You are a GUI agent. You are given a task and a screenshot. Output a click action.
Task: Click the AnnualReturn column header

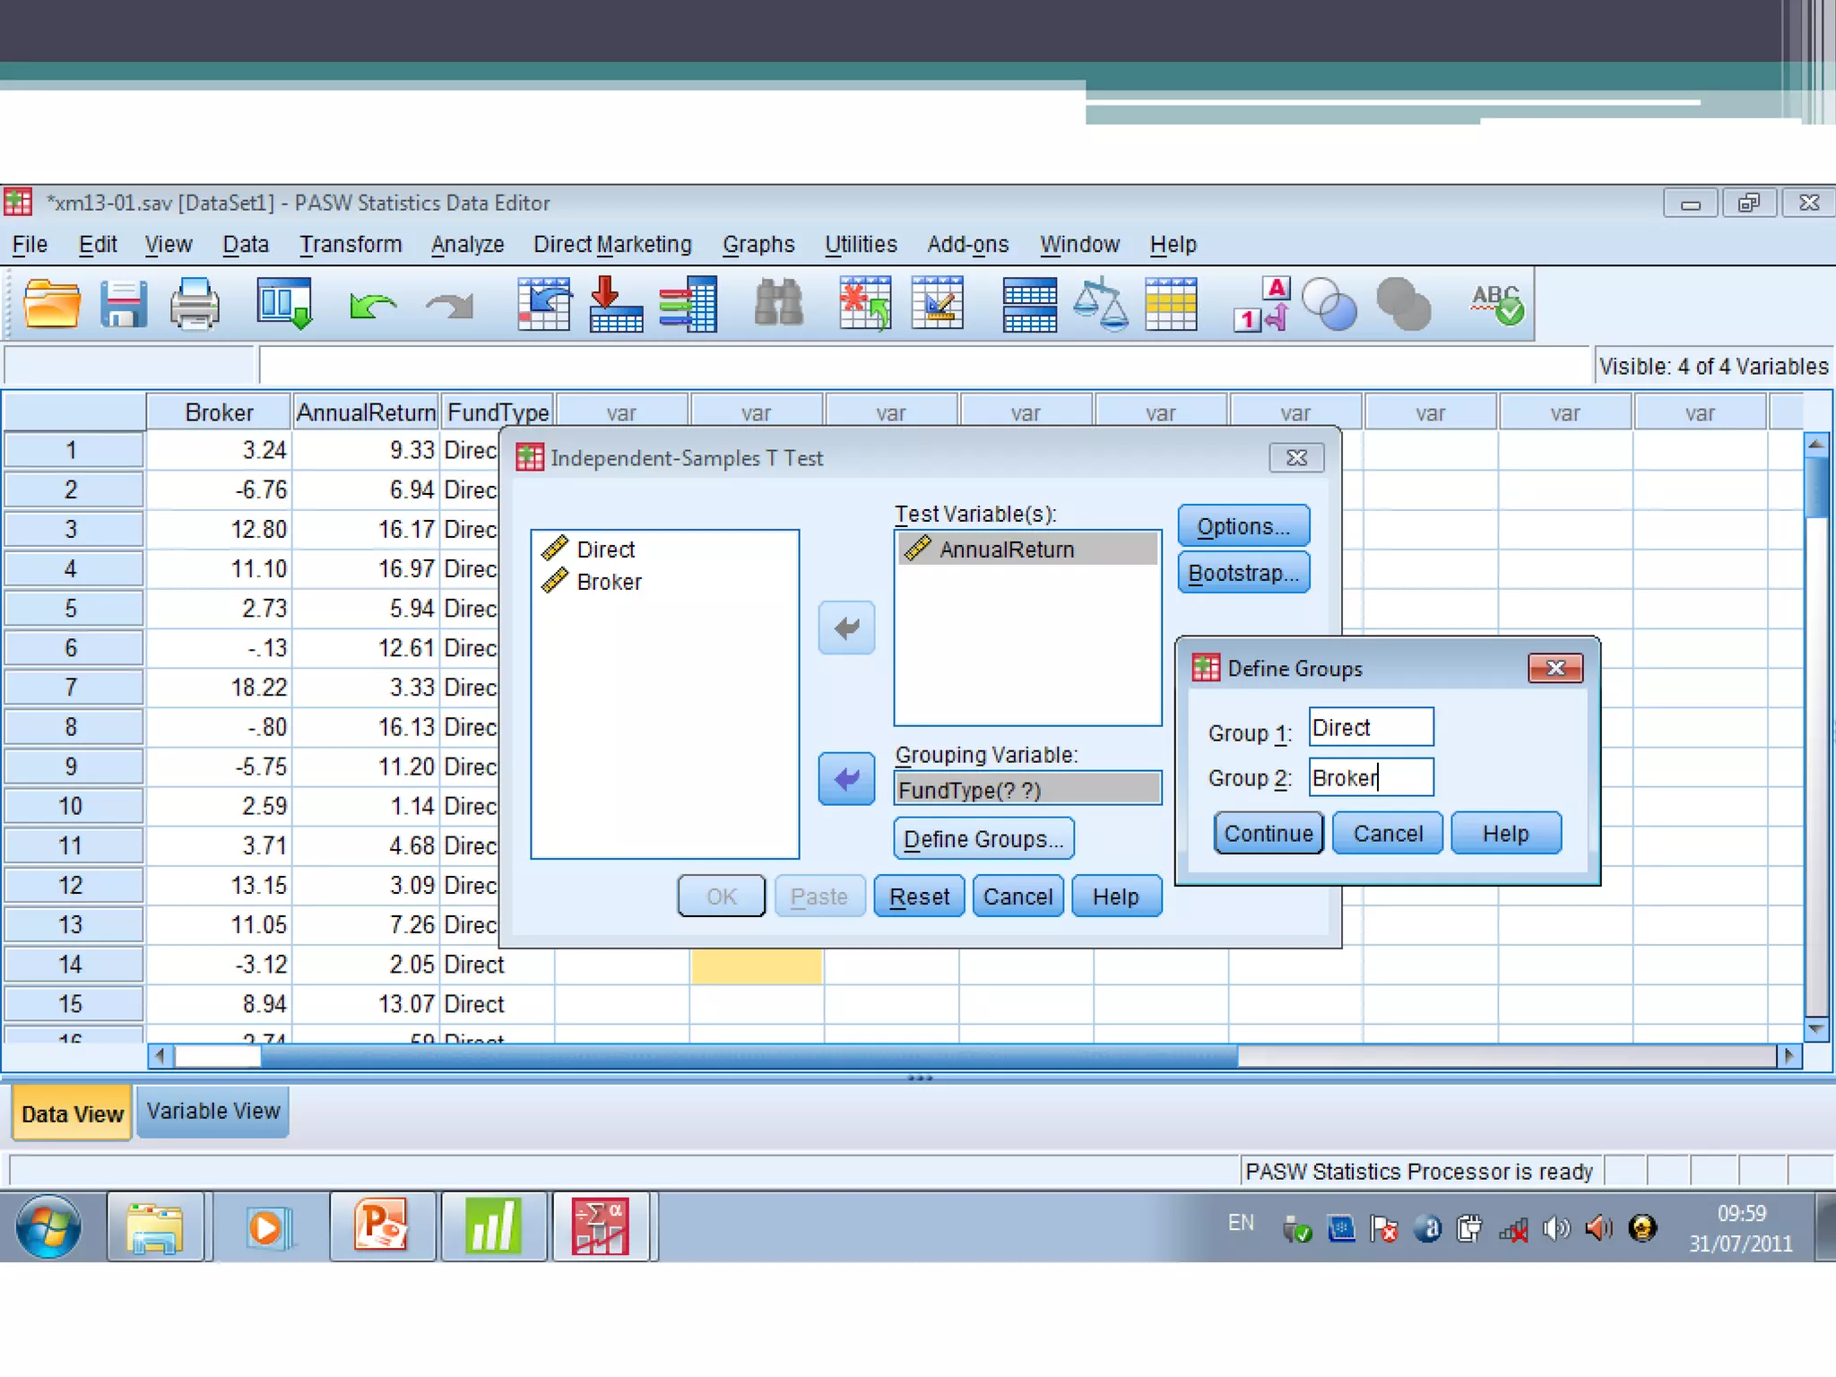pyautogui.click(x=366, y=412)
